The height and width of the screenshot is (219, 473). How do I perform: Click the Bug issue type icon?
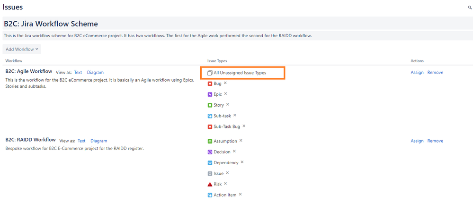coord(210,84)
